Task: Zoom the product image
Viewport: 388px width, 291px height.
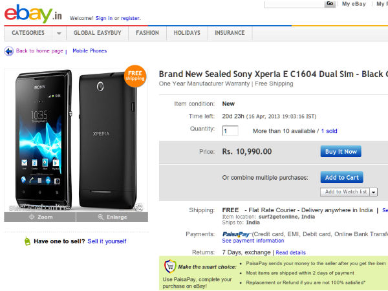Action: tap(40, 217)
